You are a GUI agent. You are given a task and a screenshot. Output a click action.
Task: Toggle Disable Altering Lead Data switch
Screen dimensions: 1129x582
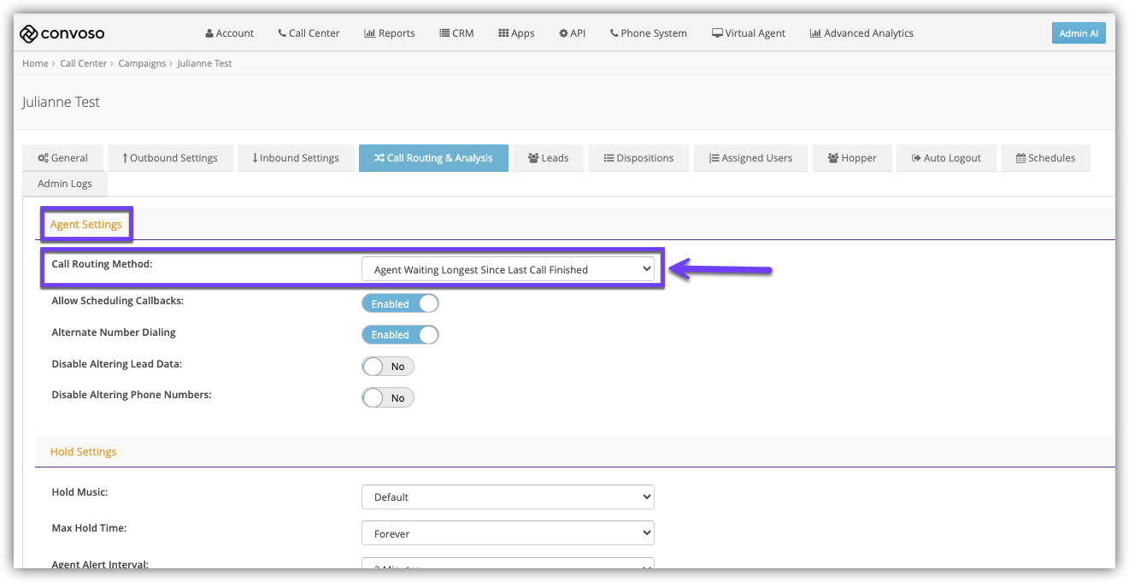tap(388, 366)
